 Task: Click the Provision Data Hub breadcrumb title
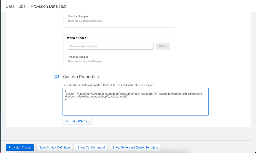48,6
